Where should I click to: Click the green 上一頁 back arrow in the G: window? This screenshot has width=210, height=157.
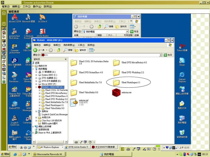(x=35, y=50)
